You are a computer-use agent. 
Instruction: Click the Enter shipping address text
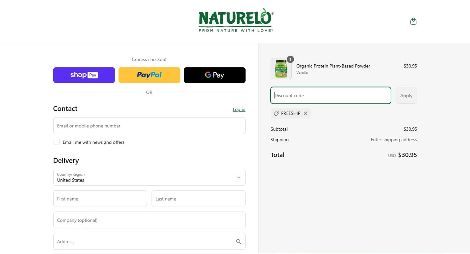click(x=394, y=140)
